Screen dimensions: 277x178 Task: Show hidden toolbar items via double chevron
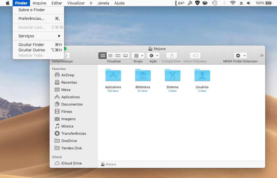pos(262,56)
